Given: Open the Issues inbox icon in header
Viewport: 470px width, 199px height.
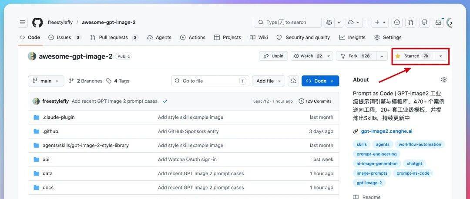Looking at the screenshot, I should coord(397,23).
